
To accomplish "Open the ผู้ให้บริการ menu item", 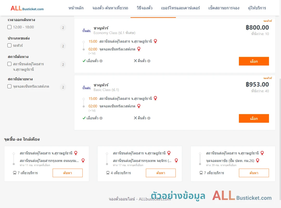I will pos(257,8).
